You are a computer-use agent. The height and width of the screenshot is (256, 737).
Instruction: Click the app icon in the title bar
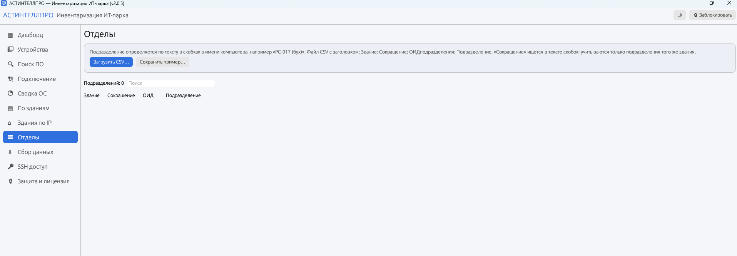coord(4,3)
